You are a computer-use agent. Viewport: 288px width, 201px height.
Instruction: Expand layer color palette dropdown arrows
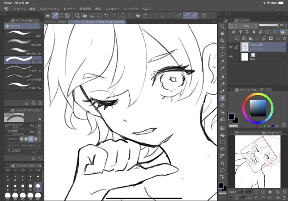click(286, 32)
